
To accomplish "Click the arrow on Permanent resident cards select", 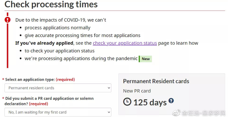I will [x=109, y=88].
